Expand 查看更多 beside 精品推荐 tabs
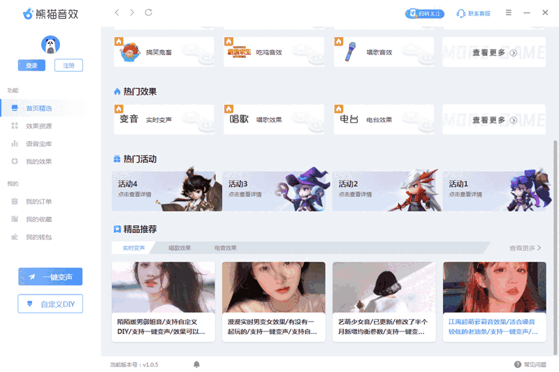 click(x=525, y=248)
